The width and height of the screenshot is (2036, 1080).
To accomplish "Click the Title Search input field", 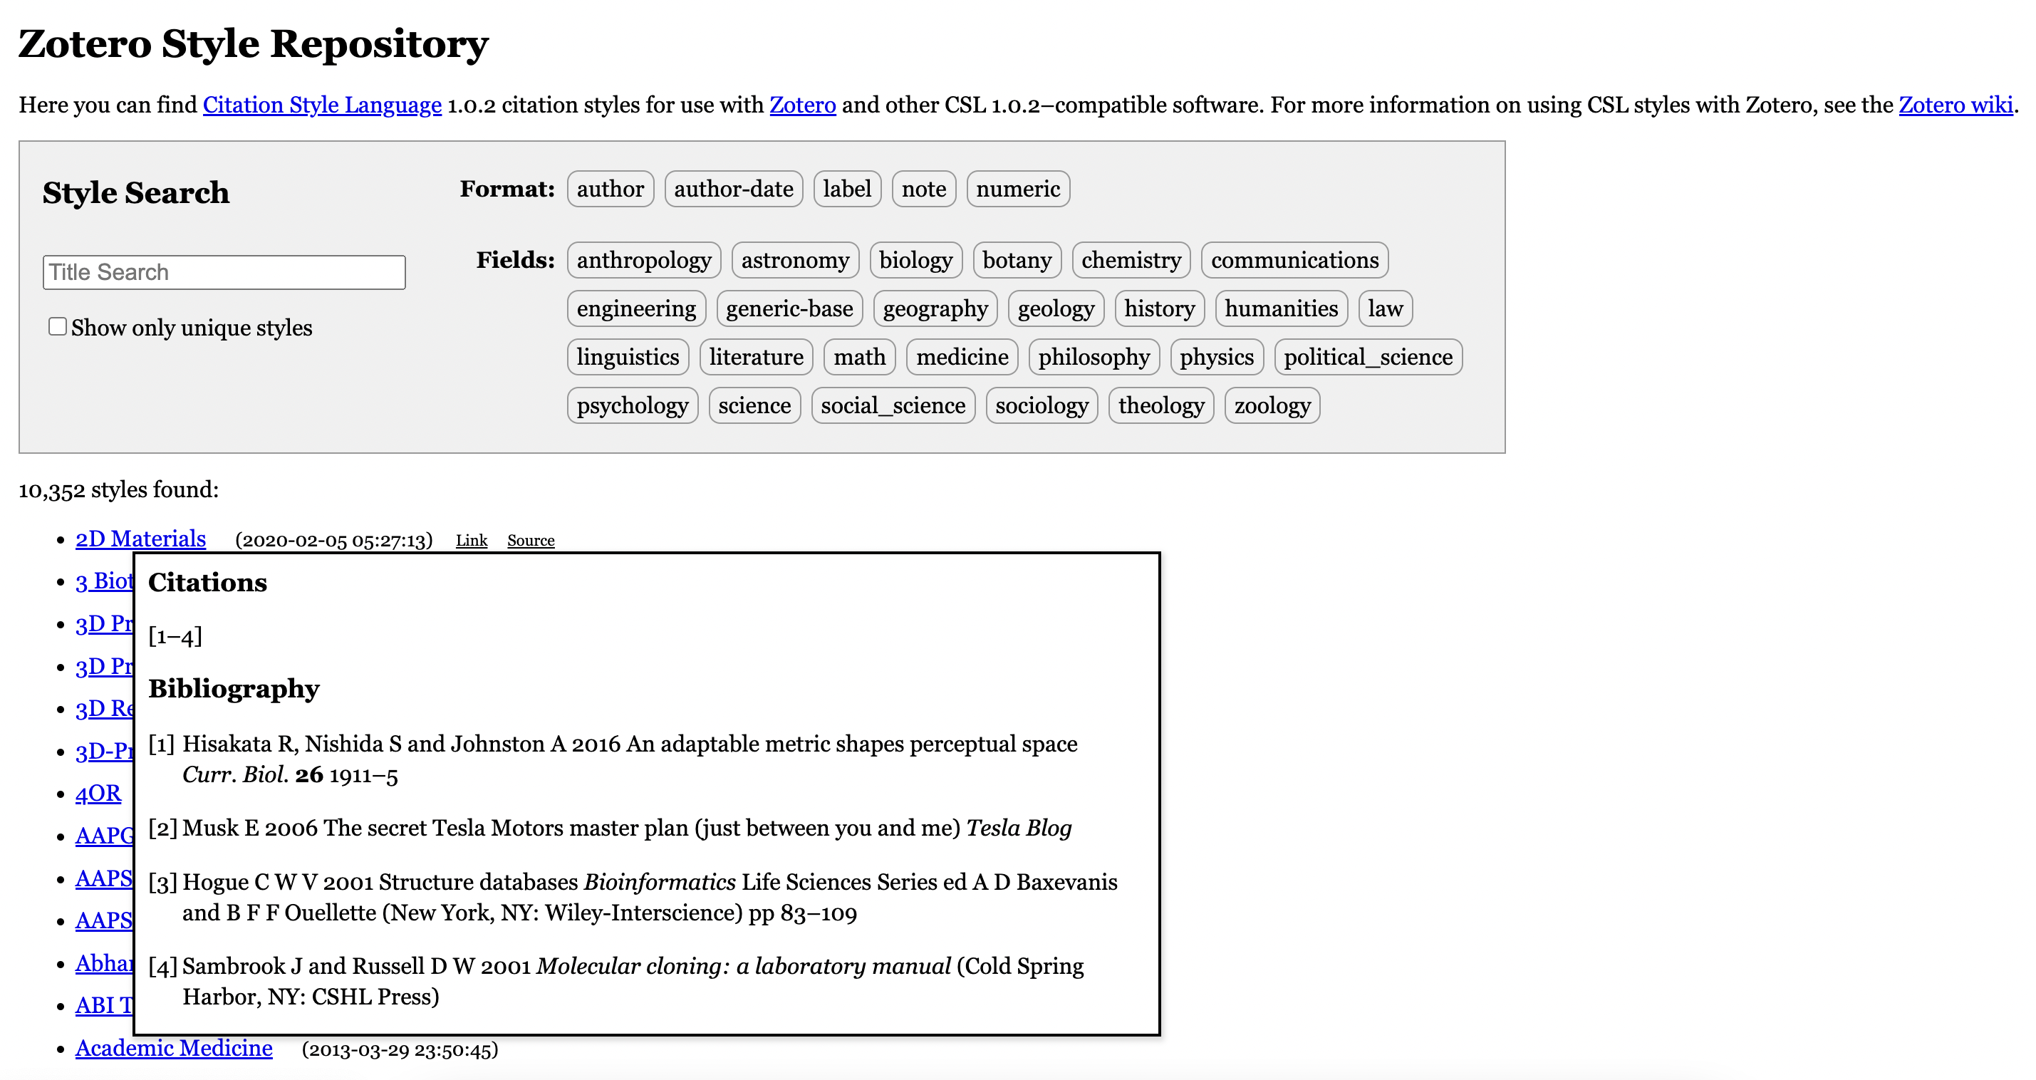I will point(224,272).
